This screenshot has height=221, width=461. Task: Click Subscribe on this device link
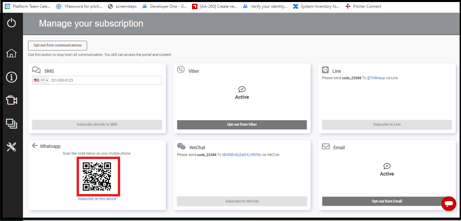(97, 199)
